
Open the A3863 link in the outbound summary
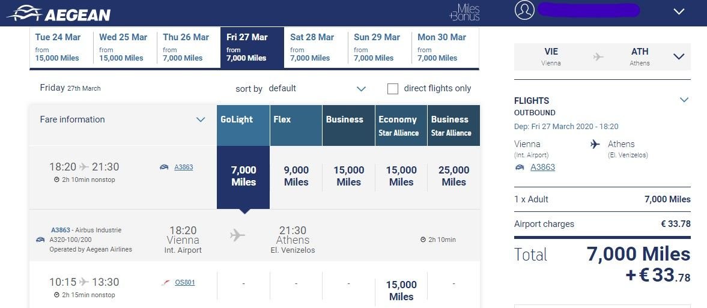542,167
